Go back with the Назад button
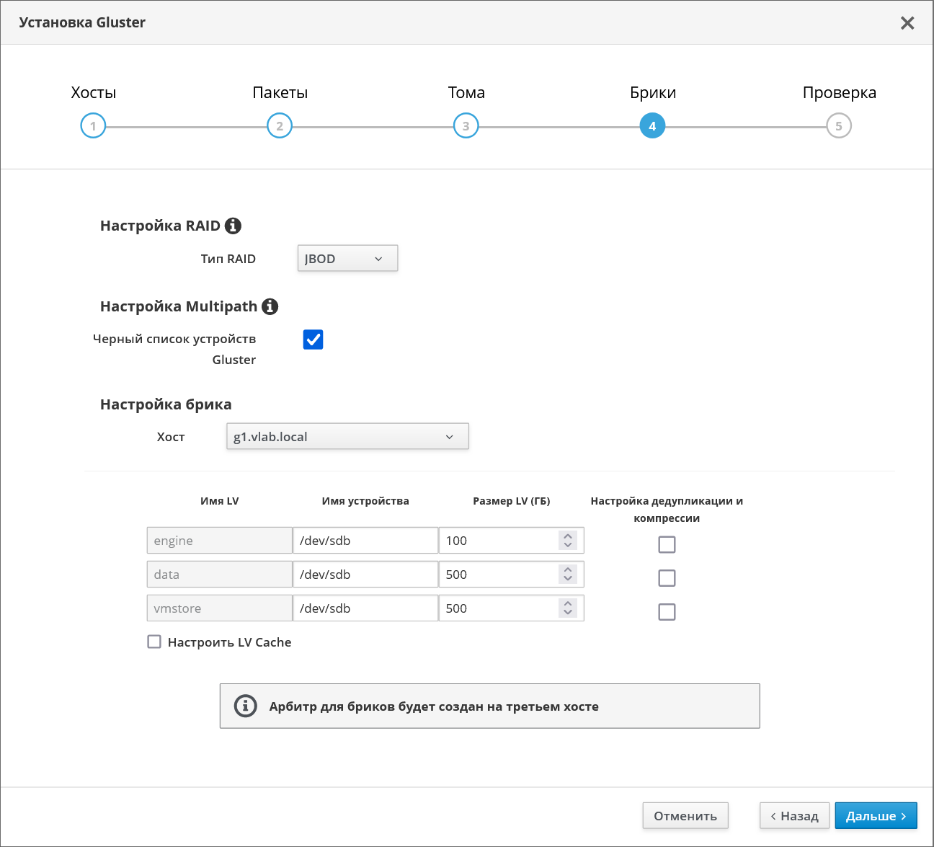 [x=795, y=816]
